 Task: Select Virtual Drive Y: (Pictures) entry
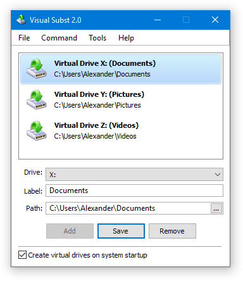121,100
